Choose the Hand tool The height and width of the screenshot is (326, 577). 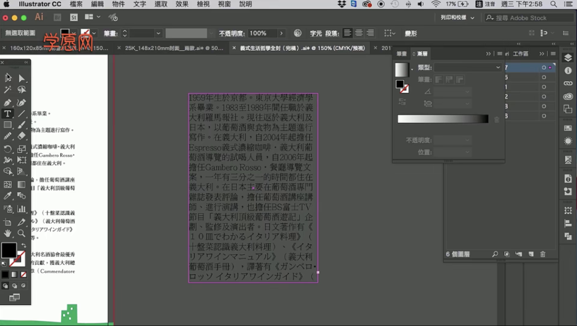8,233
